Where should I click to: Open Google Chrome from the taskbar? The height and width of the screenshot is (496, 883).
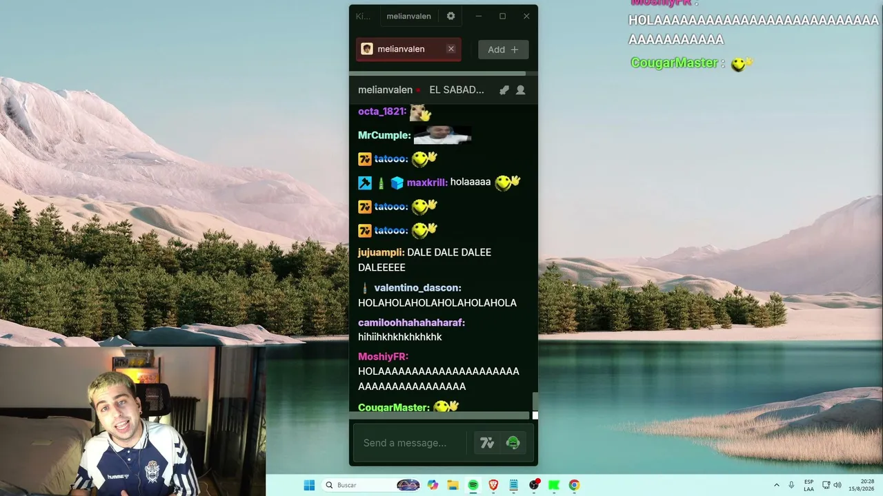coord(574,485)
